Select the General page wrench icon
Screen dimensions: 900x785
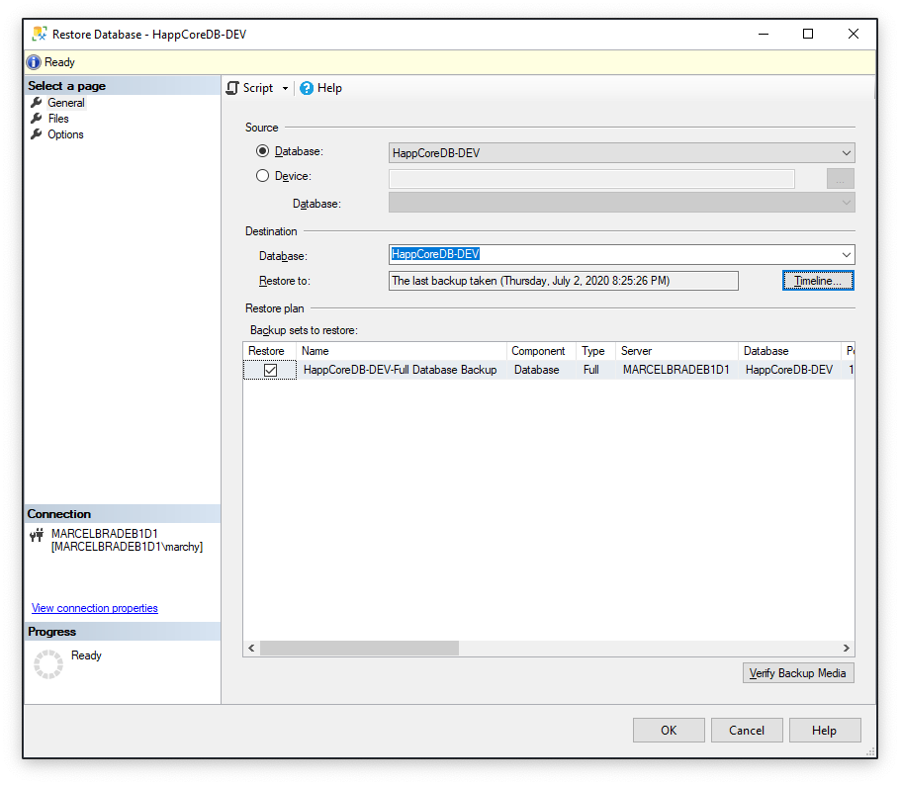tap(35, 102)
